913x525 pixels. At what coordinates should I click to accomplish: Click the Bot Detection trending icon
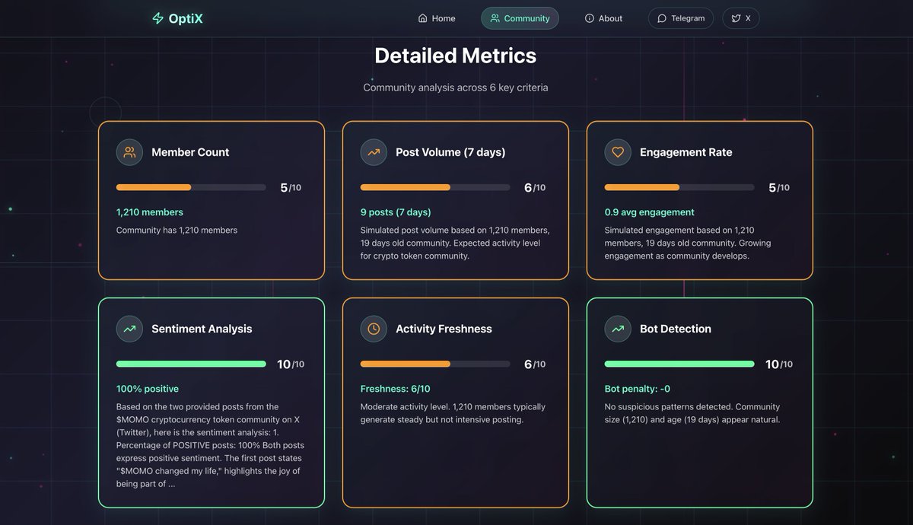pyautogui.click(x=618, y=329)
